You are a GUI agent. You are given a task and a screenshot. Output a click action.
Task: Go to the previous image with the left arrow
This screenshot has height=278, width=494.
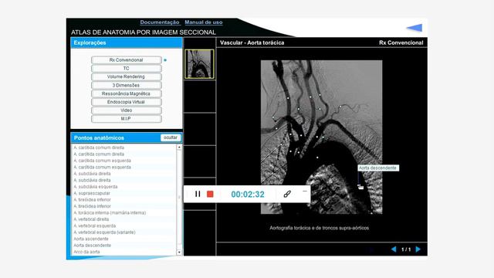click(394, 249)
